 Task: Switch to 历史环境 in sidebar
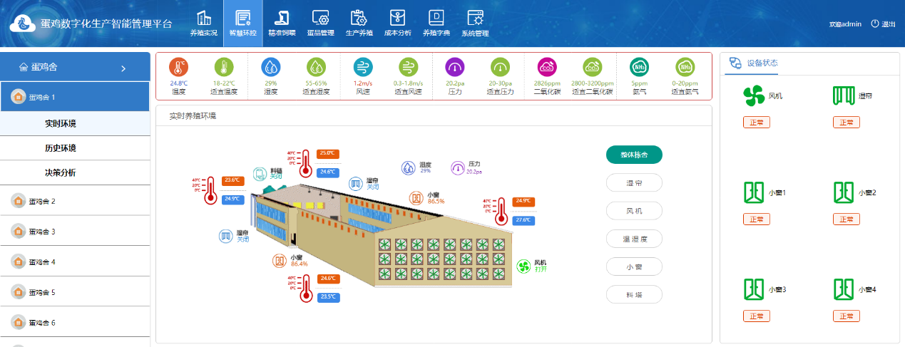point(60,148)
